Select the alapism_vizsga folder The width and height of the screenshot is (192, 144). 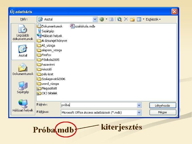tap(49, 50)
